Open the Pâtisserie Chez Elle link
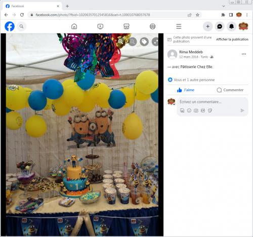The image size is (253, 237). (x=196, y=67)
